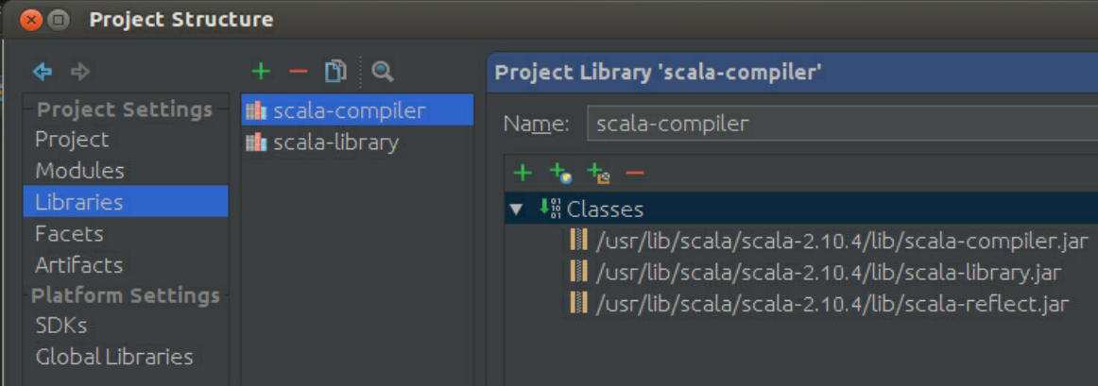The height and width of the screenshot is (386, 1098).
Task: Click the library Name text field
Action: [841, 124]
